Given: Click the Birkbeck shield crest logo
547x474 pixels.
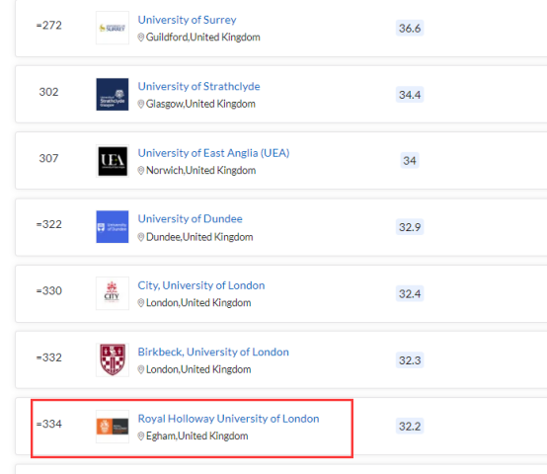Looking at the screenshot, I should 113,360.
